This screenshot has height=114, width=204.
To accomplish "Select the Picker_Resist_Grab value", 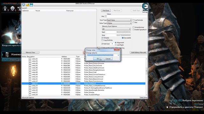I will click(x=90, y=72).
